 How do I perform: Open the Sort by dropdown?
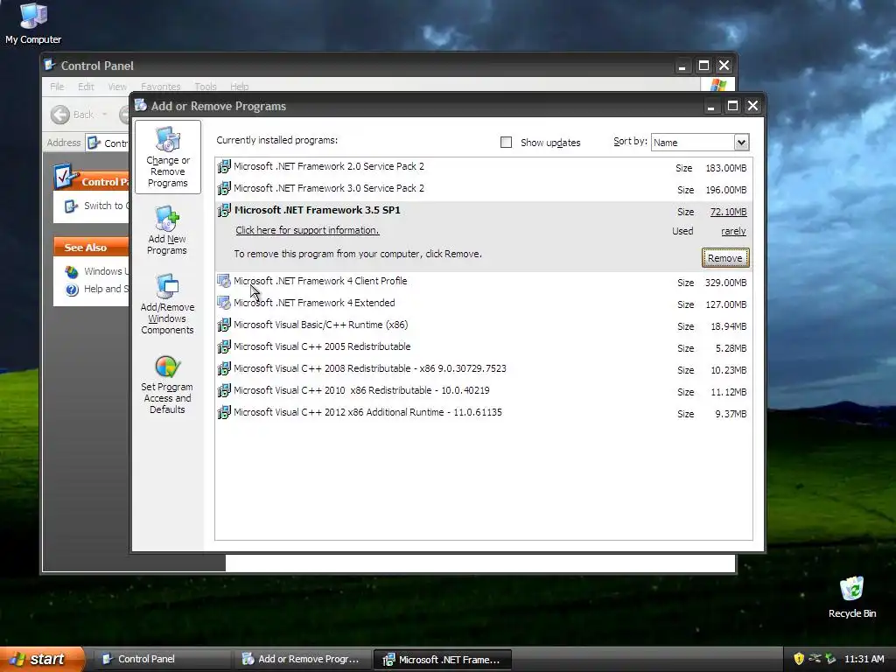click(x=740, y=143)
